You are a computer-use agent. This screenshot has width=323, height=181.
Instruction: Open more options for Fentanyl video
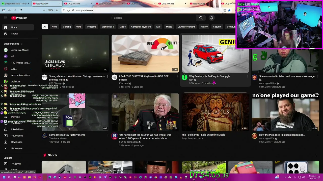coord(248,76)
